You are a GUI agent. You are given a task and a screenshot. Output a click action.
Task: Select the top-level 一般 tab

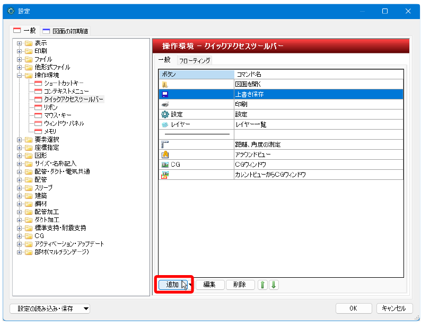pos(25,30)
